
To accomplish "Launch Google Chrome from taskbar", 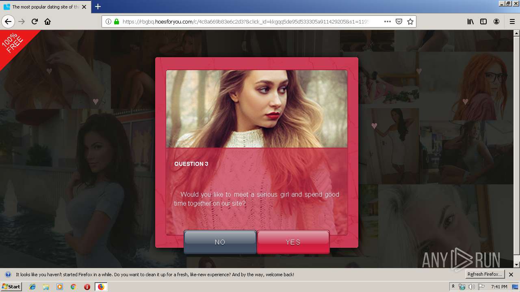I will click(x=73, y=287).
